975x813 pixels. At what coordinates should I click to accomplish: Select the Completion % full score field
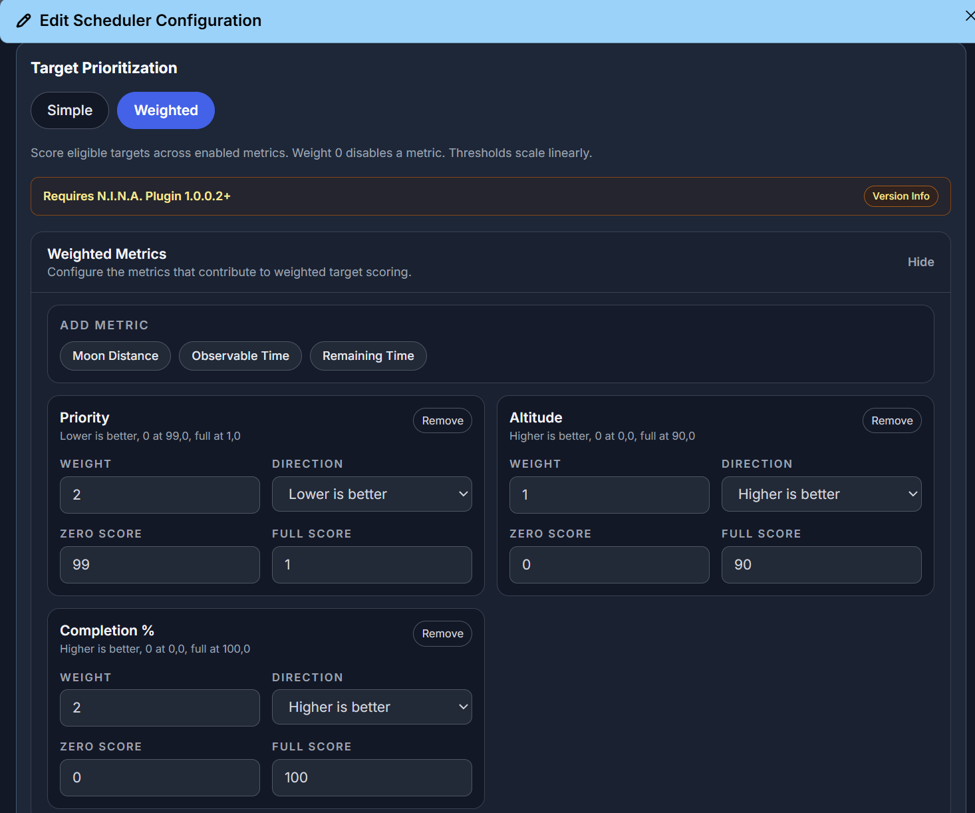point(372,778)
